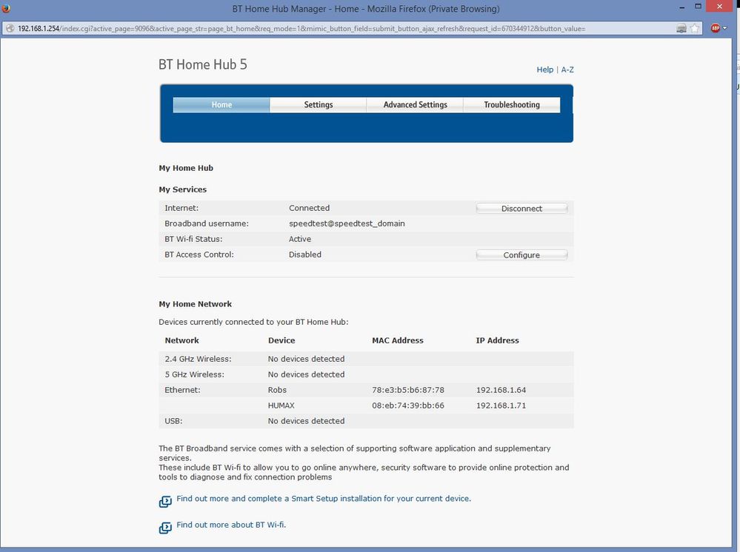Follow the Smart Setup installation link

coord(324,498)
